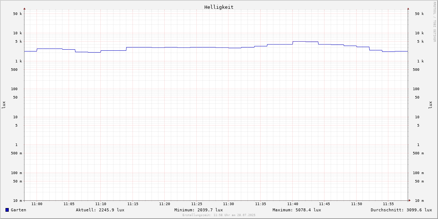Click the blue Garten legend color box
Image resolution: width=438 pixels, height=219 pixels.
(7, 210)
